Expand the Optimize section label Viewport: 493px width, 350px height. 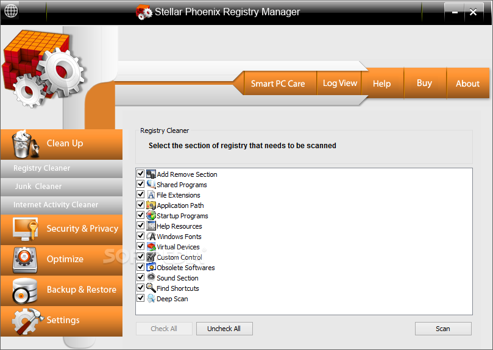click(65, 259)
